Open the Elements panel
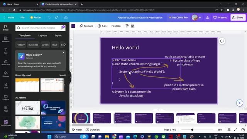This screenshot has width=247, height=139. click(x=6, y=39)
